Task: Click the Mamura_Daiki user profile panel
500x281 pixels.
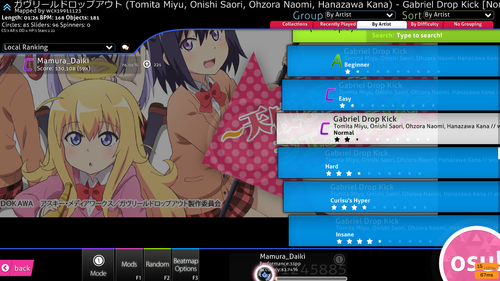Action: (x=288, y=267)
